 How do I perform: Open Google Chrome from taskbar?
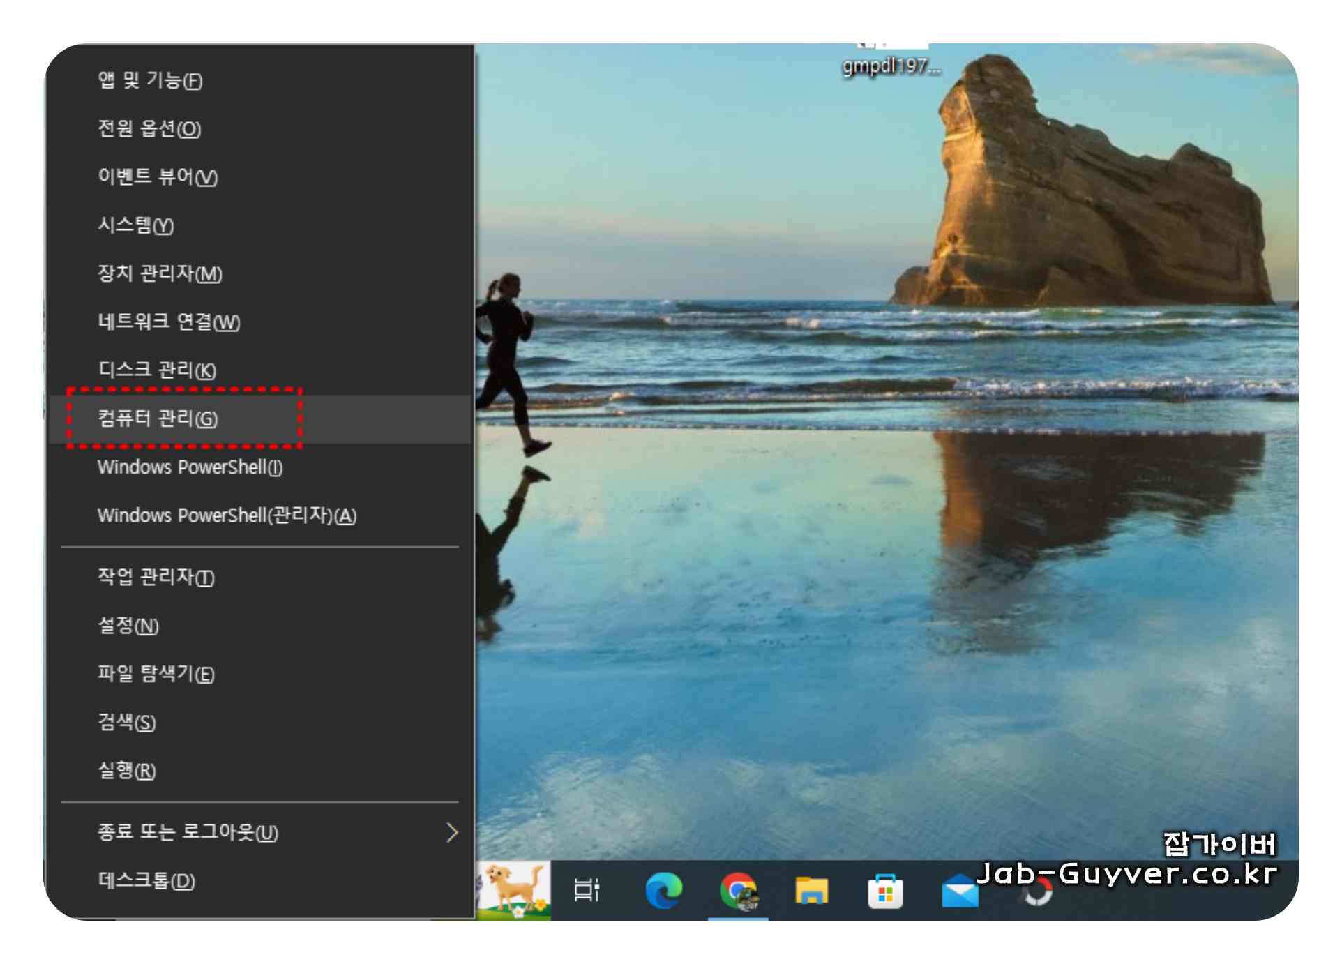click(739, 891)
